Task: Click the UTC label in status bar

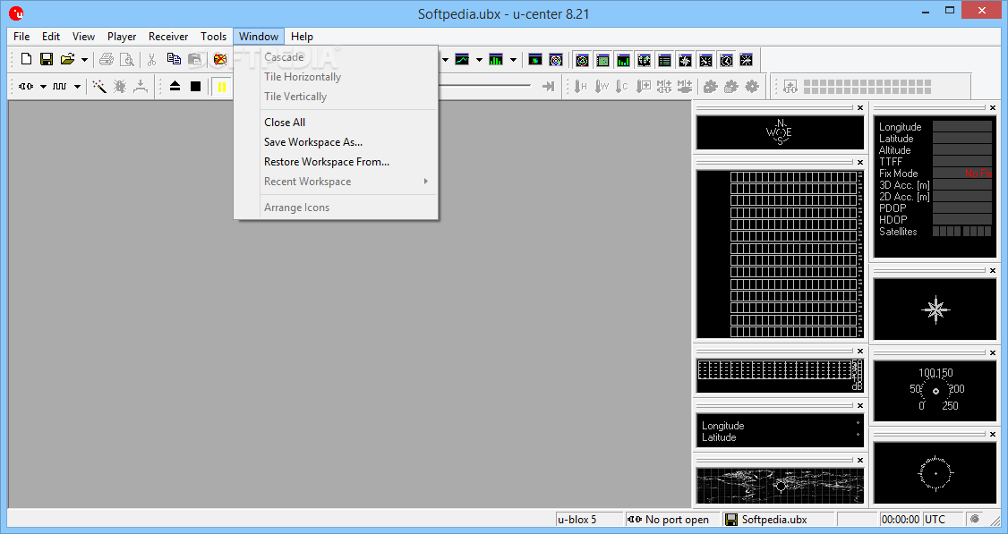Action: pyautogui.click(x=935, y=519)
